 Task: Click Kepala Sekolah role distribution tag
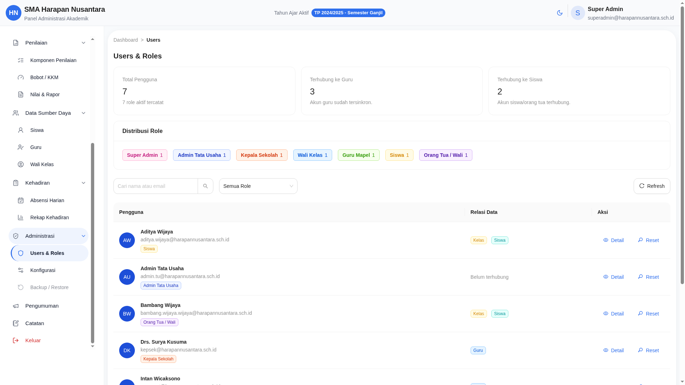262,155
